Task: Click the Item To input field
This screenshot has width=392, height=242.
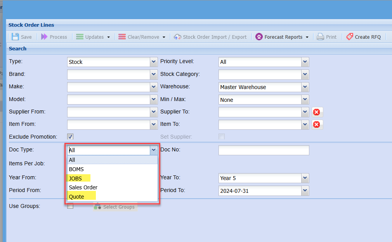Action: [260, 124]
